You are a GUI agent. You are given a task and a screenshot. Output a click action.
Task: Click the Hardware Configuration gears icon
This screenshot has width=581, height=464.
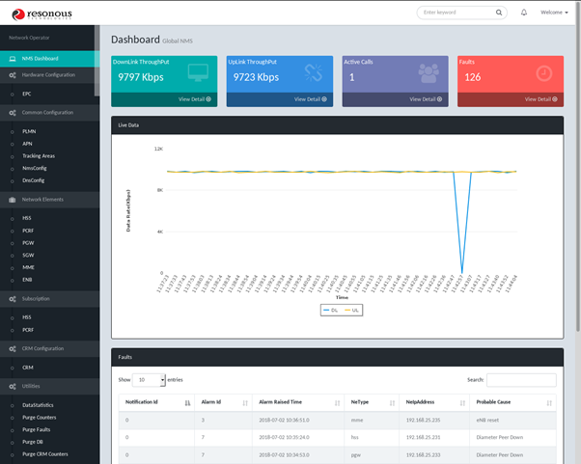[12, 74]
